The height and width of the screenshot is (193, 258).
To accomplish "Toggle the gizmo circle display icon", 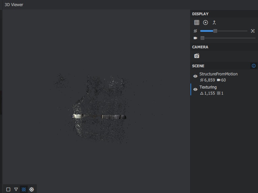I will point(205,22).
